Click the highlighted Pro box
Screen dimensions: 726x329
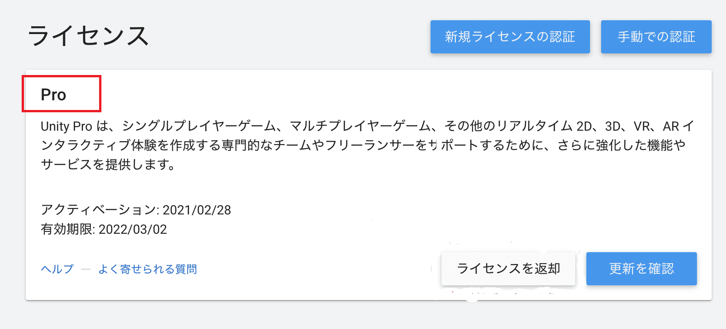(62, 93)
